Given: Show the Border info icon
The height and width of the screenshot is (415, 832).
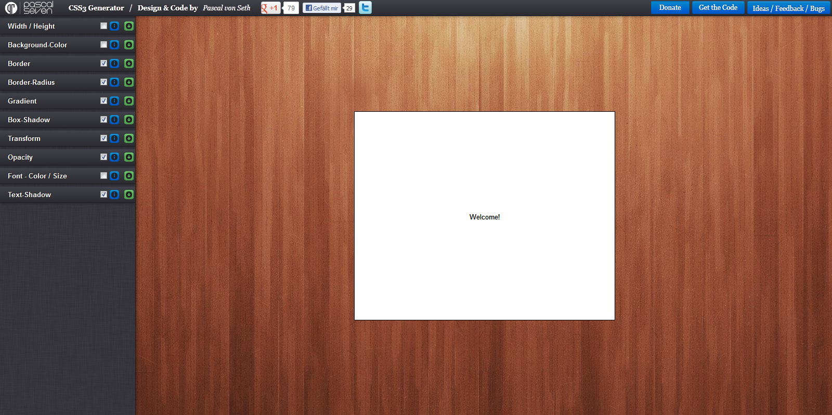Looking at the screenshot, I should click(114, 63).
